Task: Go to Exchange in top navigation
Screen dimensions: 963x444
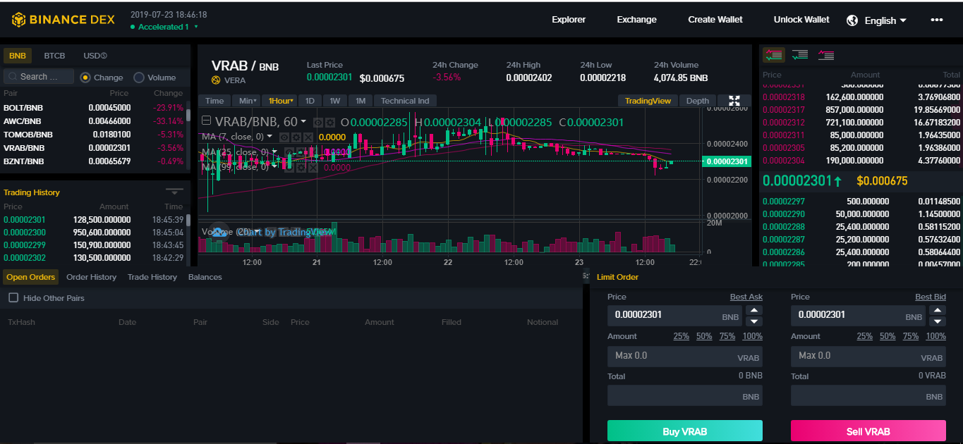Action: pyautogui.click(x=637, y=20)
